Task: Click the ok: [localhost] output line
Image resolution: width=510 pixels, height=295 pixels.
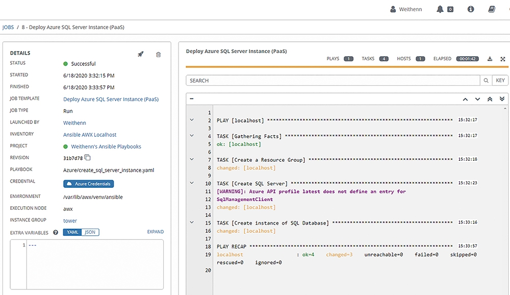Action: click(239, 144)
